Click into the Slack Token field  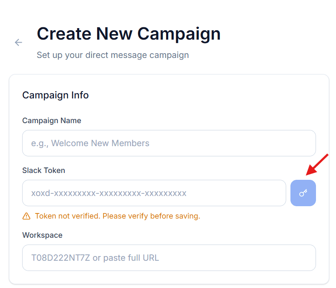point(154,193)
